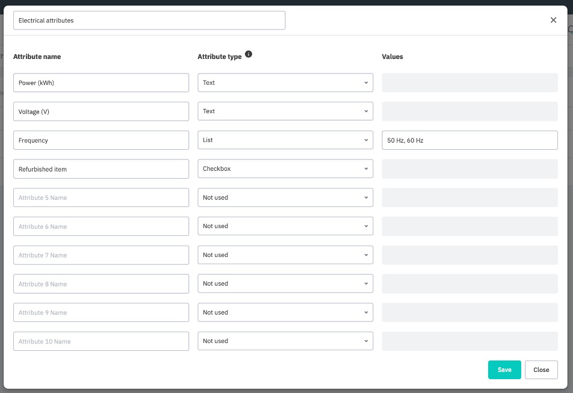Click the Refurbished item name field
The width and height of the screenshot is (573, 393).
tap(101, 169)
